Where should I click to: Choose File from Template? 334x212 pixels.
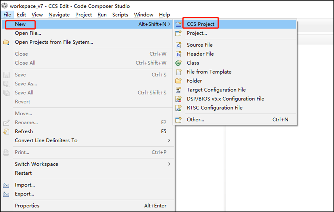[235, 72]
